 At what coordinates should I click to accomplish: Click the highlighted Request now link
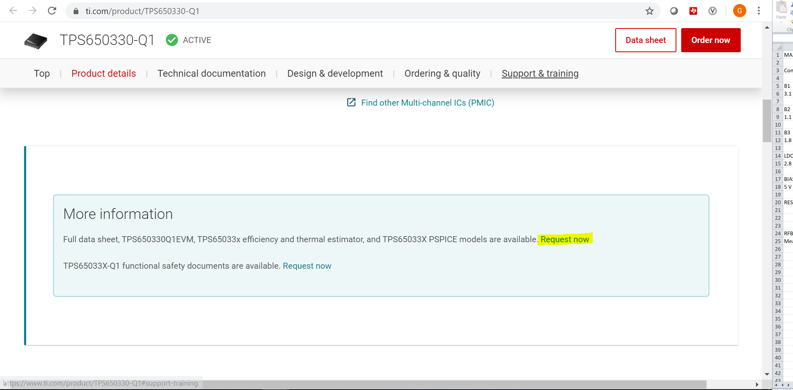[x=565, y=239]
